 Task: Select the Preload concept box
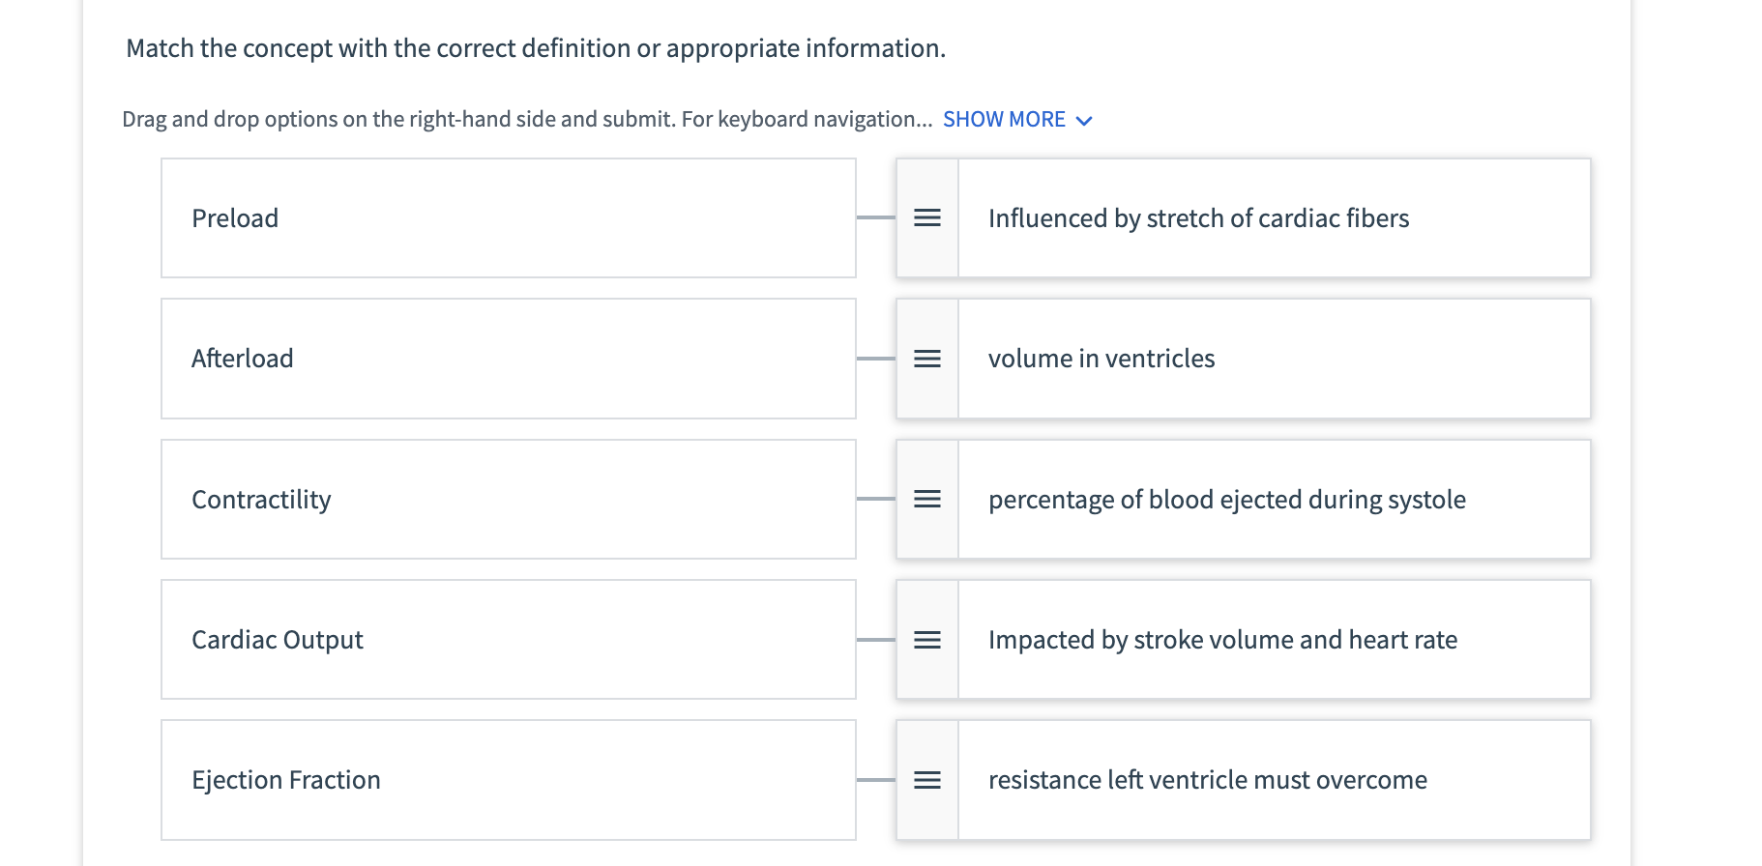pos(508,218)
